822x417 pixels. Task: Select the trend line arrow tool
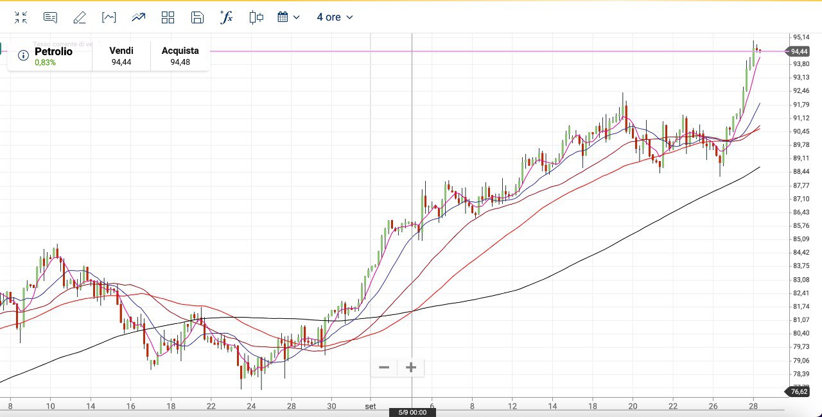tap(139, 17)
